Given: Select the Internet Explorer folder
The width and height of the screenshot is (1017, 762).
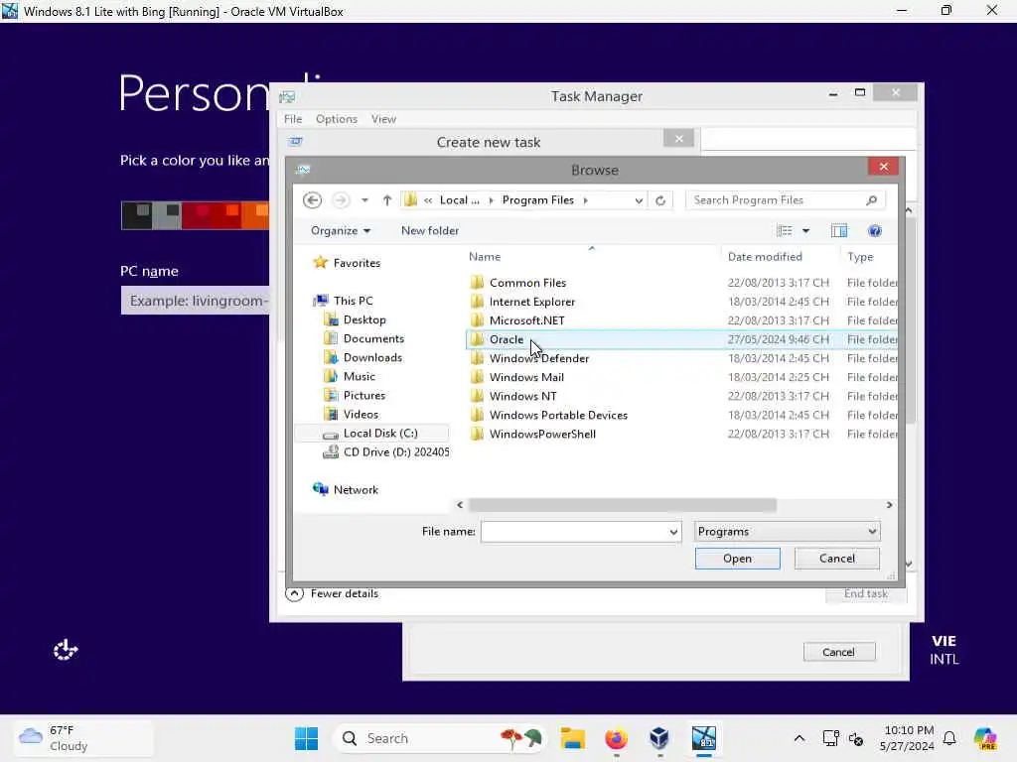Looking at the screenshot, I should pyautogui.click(x=532, y=302).
